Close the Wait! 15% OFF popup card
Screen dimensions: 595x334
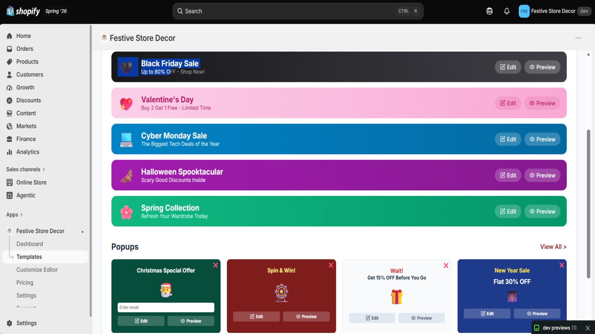pyautogui.click(x=446, y=266)
